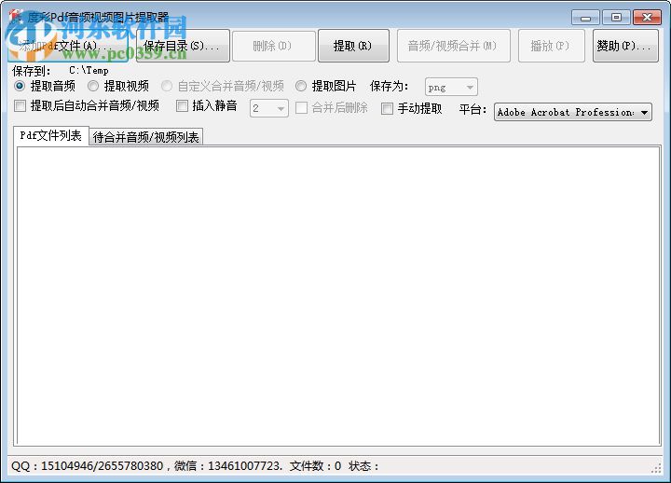
Task: Click the resize grip in status bar corner
Action: tap(656, 469)
